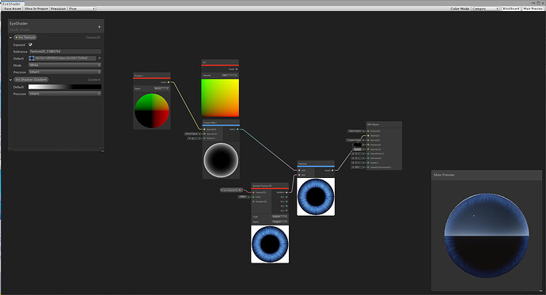Click the Save Asset button
This screenshot has width=546, height=295.
[x=13, y=9]
